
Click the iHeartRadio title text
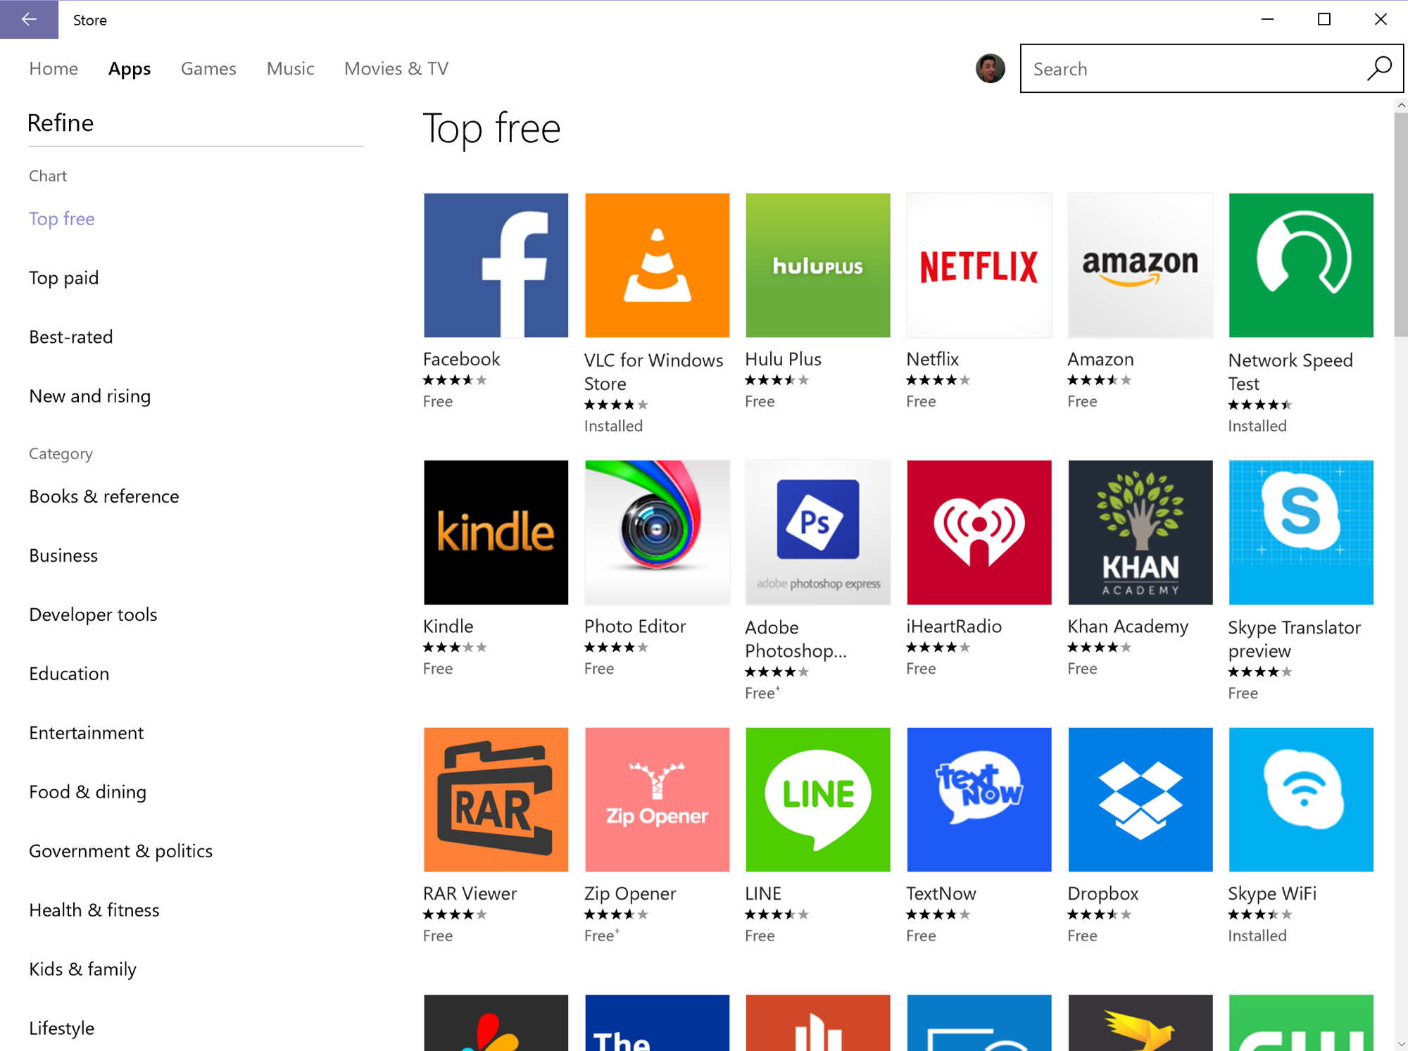point(954,626)
